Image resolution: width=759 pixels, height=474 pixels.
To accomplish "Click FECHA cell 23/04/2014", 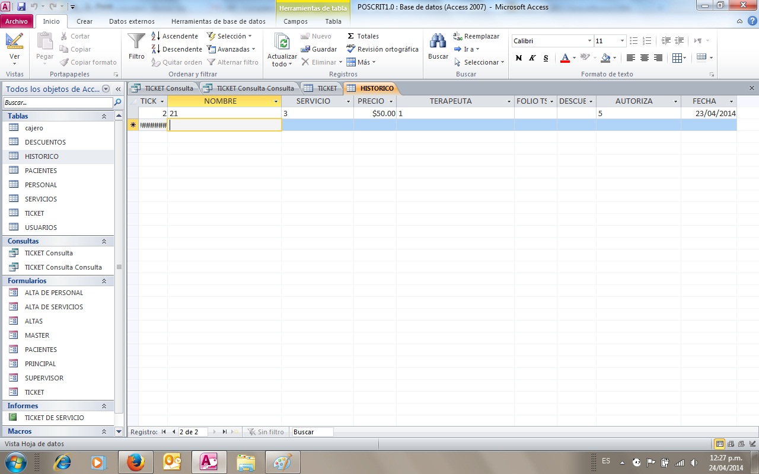I will pos(709,113).
